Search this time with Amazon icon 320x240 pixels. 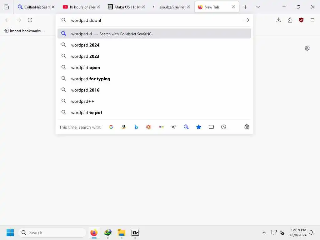[x=124, y=127]
